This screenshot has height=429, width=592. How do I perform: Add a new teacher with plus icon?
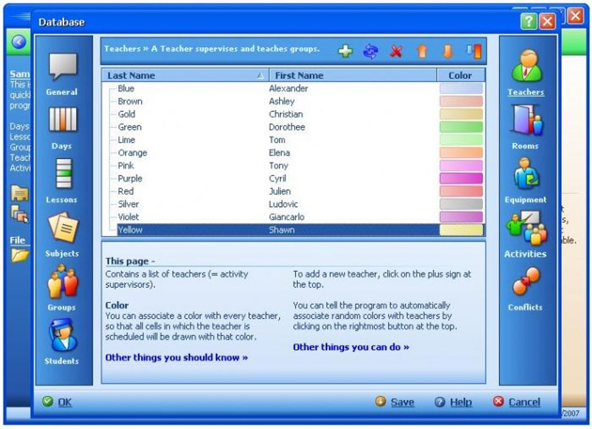click(x=345, y=51)
